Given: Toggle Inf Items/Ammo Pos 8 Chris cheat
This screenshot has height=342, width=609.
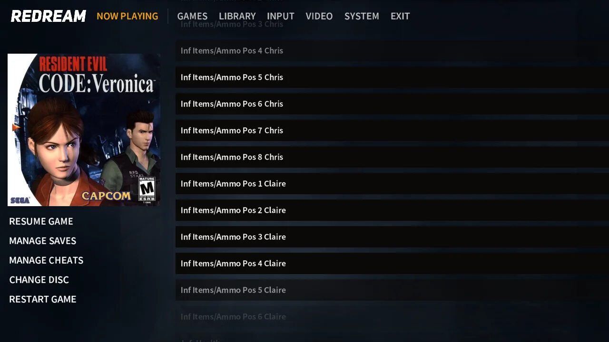Looking at the screenshot, I should (x=392, y=157).
